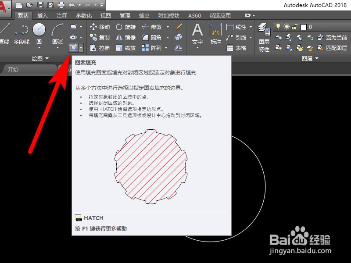Open the undo history dropdown arrow
This screenshot has height=263, width=351.
tap(79, 5)
